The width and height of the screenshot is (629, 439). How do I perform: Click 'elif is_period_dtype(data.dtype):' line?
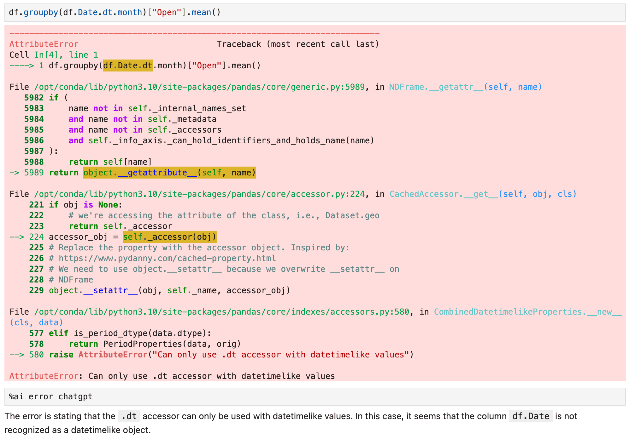click(x=130, y=333)
